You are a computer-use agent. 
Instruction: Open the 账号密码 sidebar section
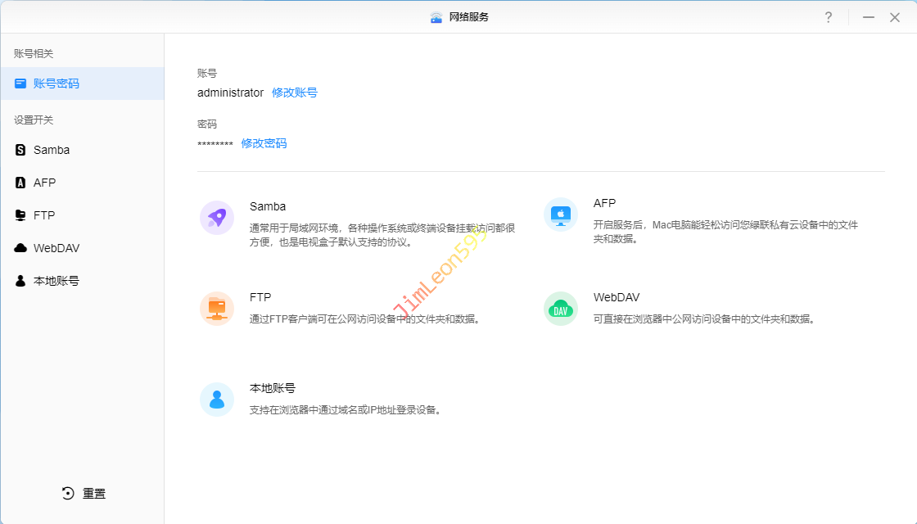[56, 84]
